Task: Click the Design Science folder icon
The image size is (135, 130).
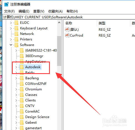Action: click(x=22, y=117)
